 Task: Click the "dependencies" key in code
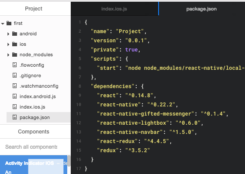click(x=113, y=86)
